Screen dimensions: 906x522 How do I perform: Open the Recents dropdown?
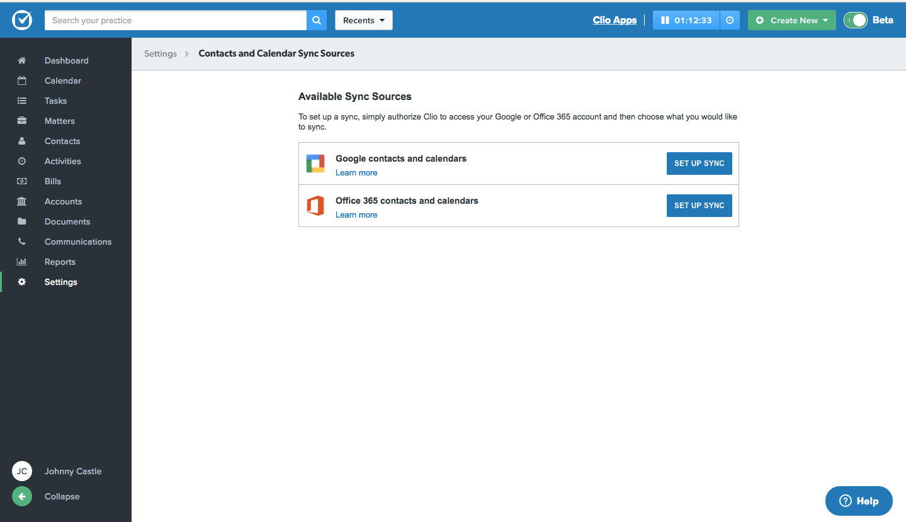(363, 20)
